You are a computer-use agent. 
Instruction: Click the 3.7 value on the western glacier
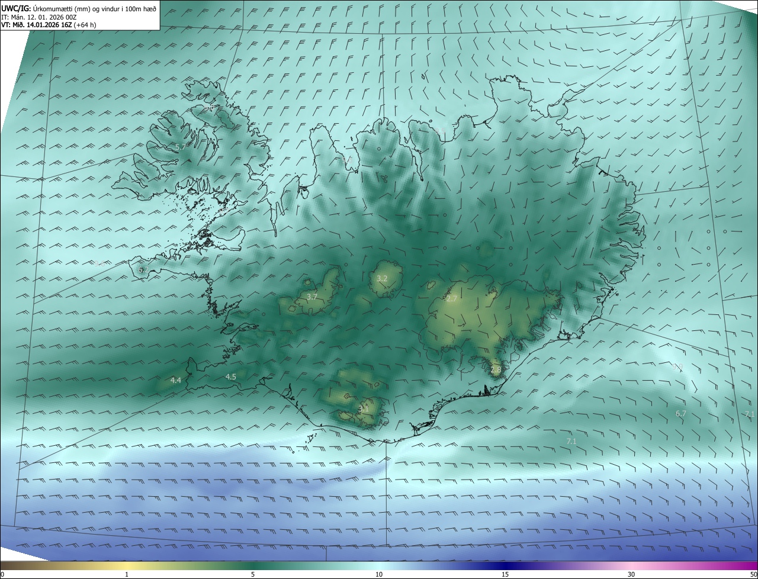[x=312, y=297]
